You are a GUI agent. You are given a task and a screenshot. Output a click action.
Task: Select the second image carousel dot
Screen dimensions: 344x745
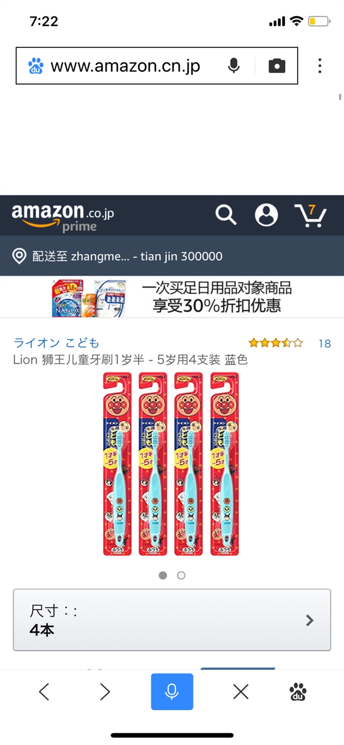pyautogui.click(x=181, y=575)
